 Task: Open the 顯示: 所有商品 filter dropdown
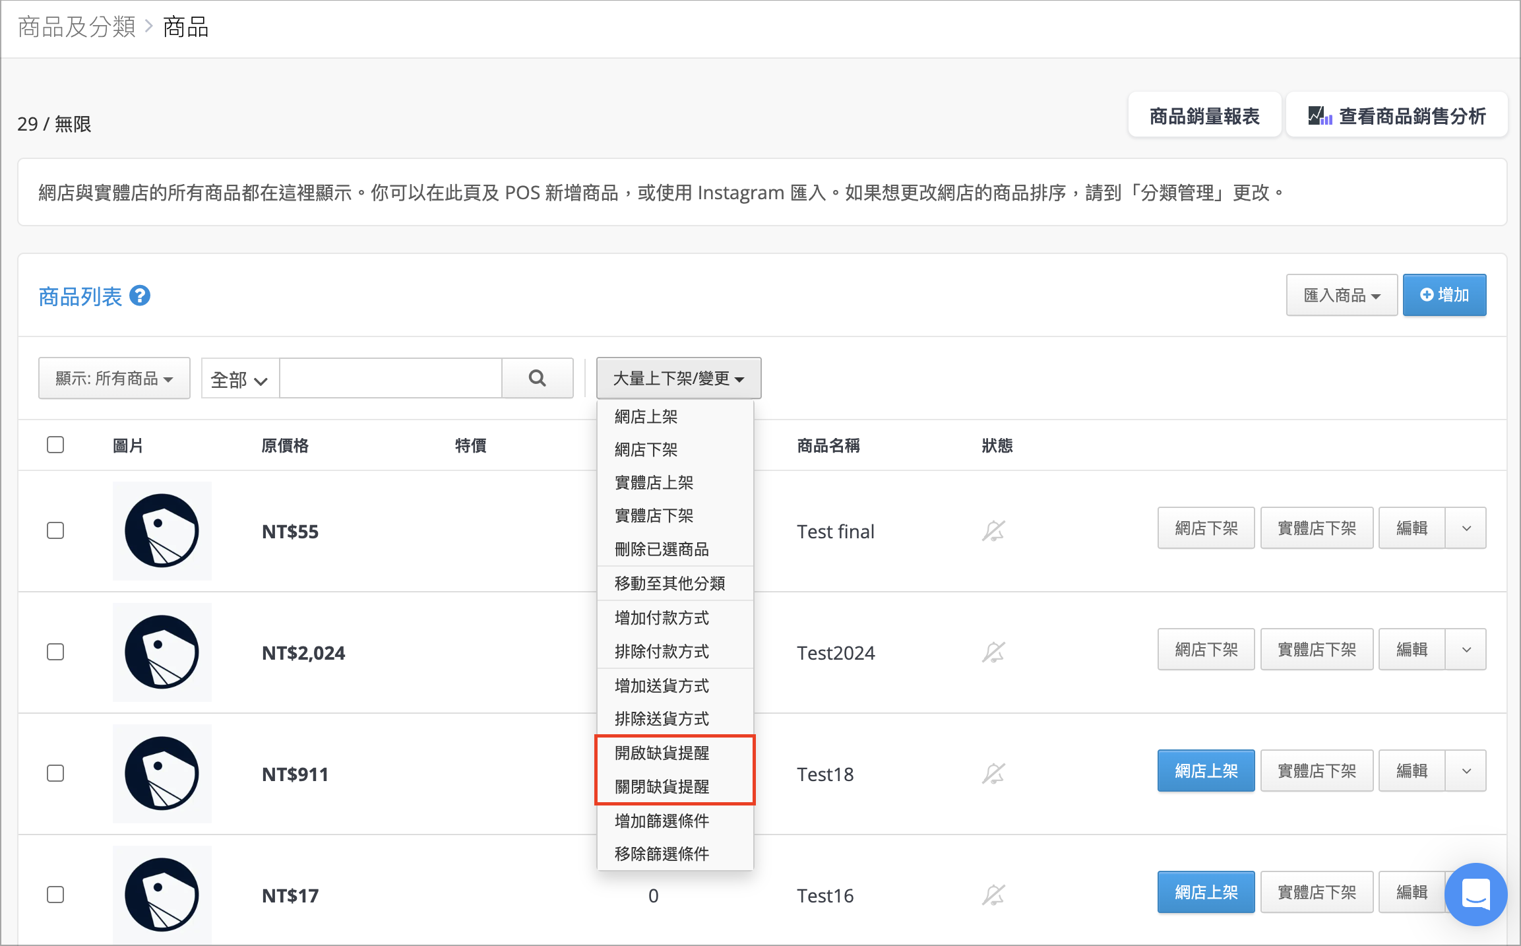coord(114,378)
